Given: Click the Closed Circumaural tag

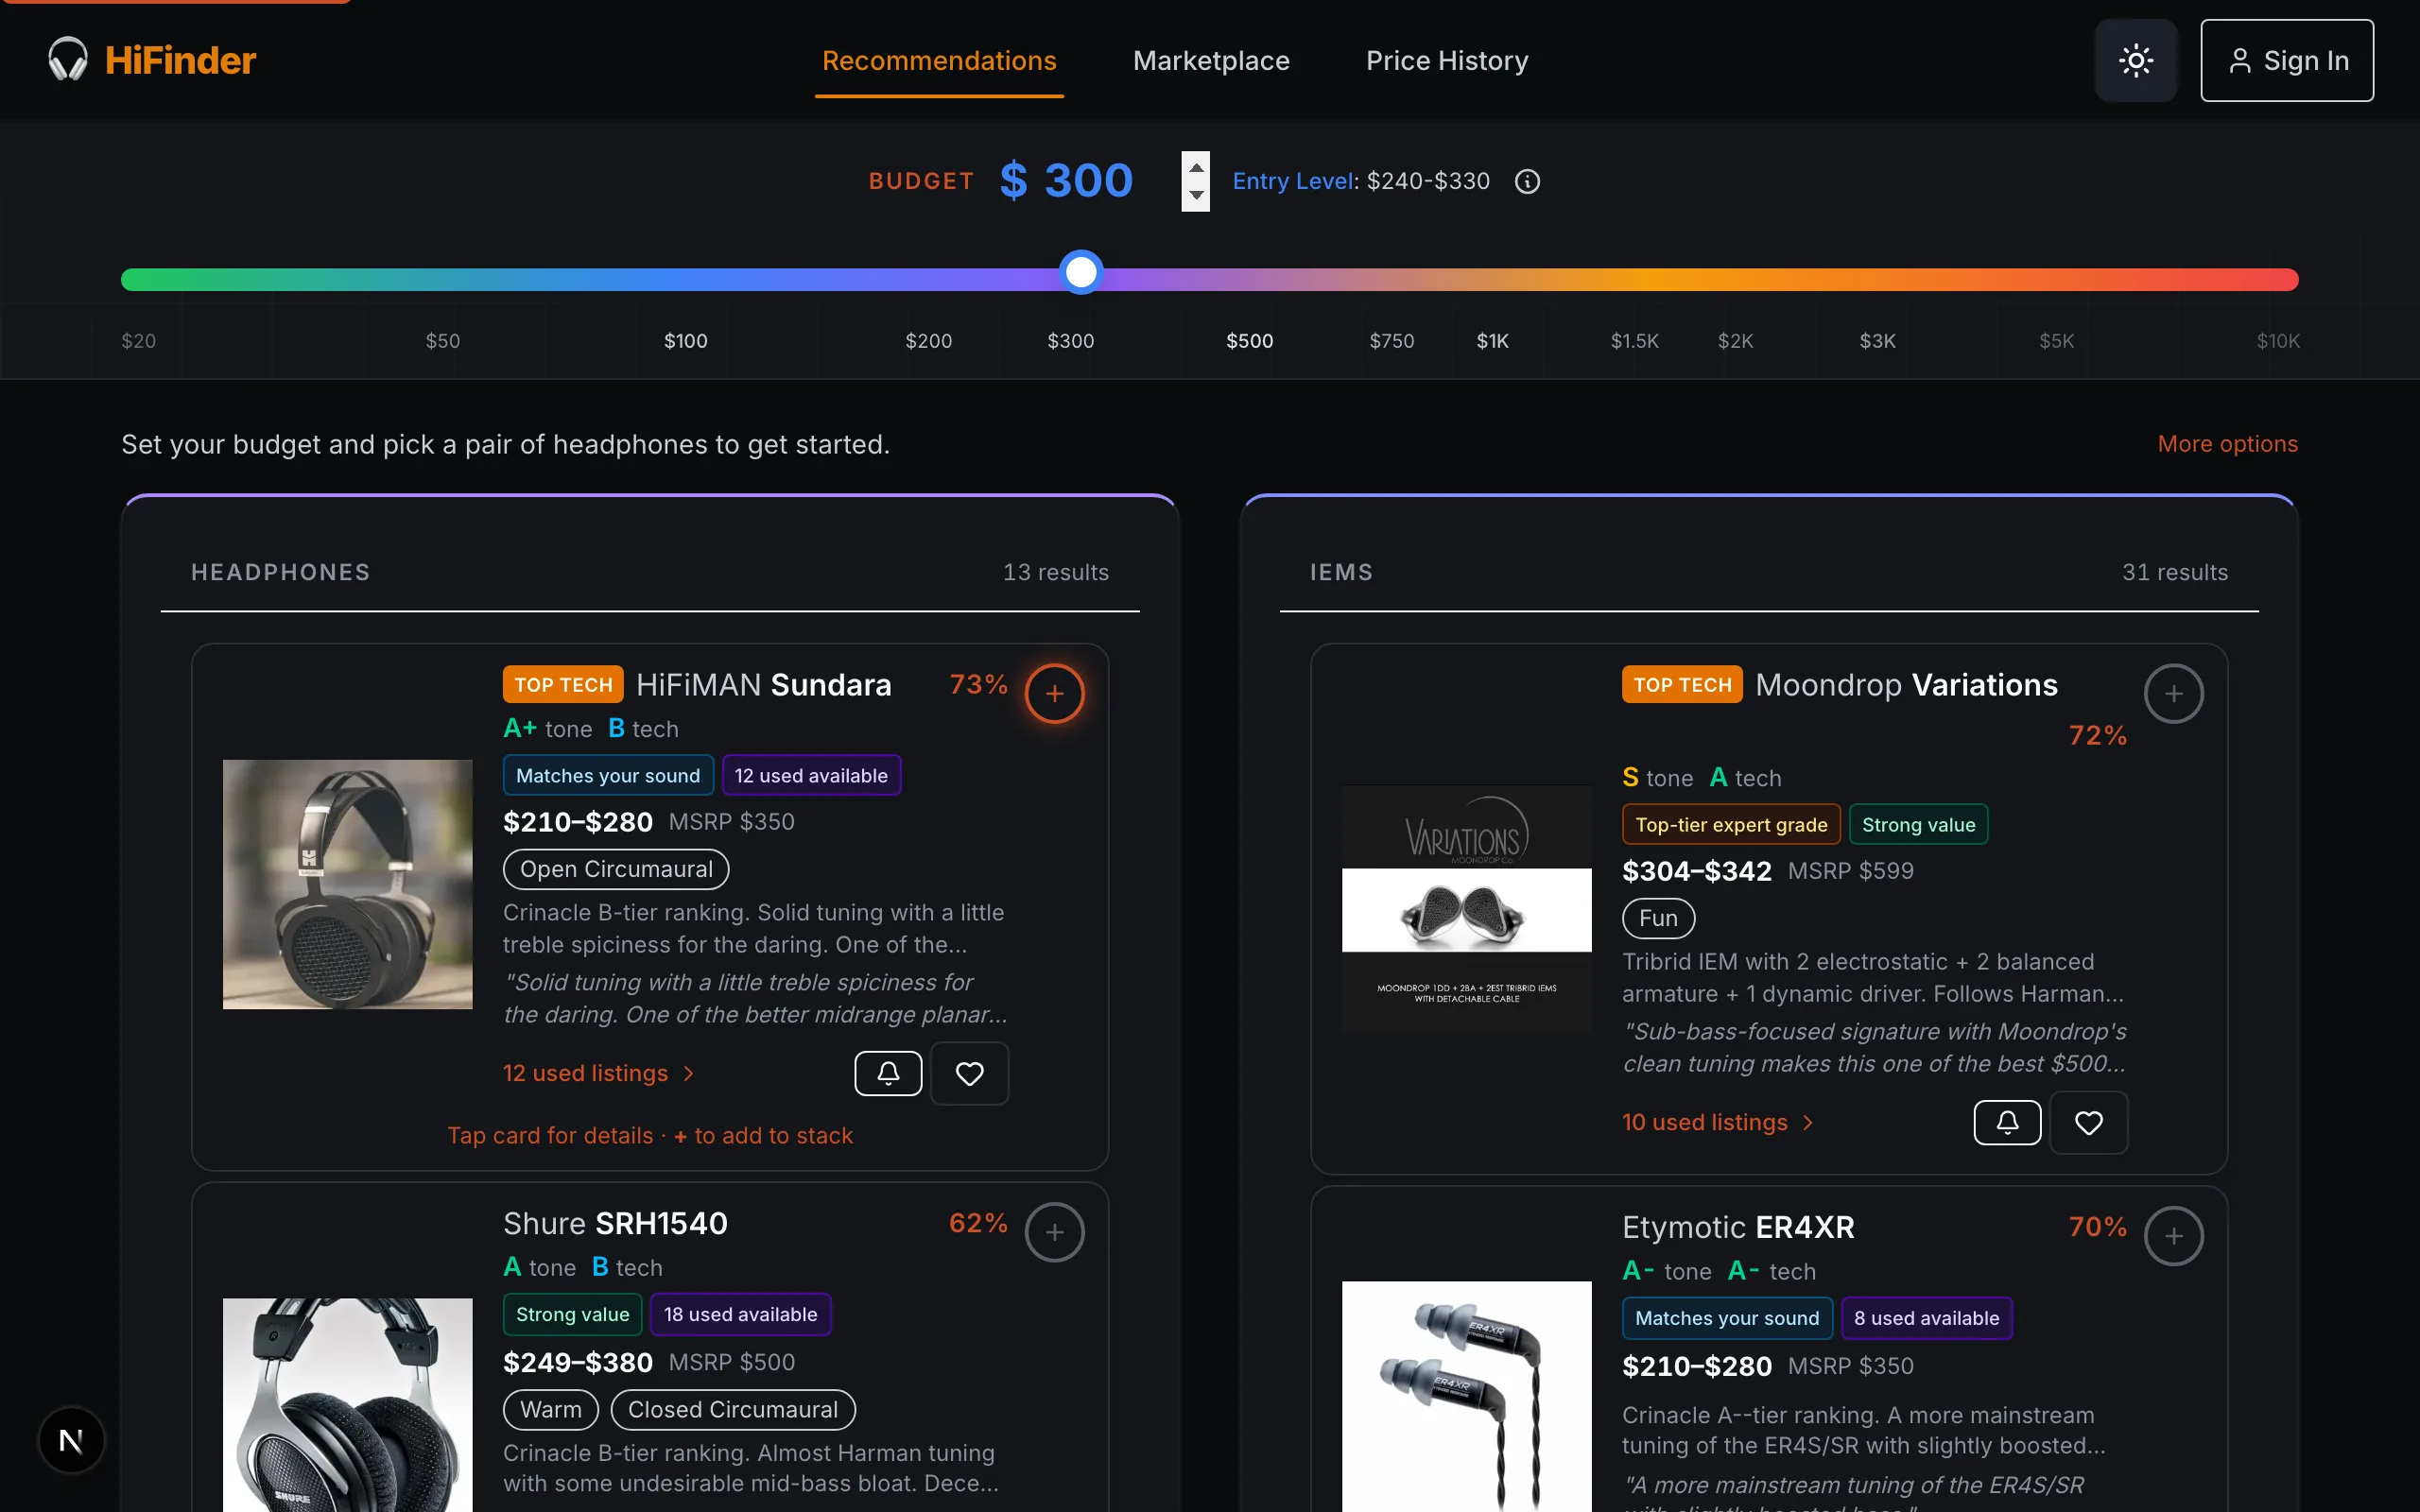Looking at the screenshot, I should click(733, 1409).
